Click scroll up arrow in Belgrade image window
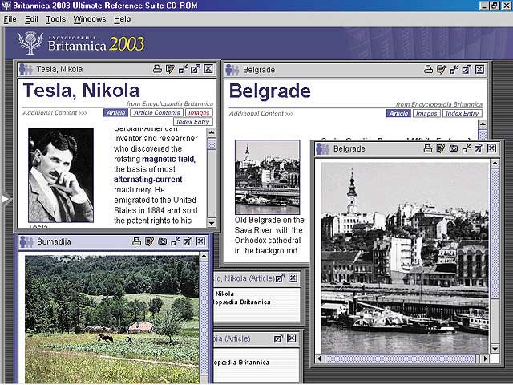 [495, 163]
